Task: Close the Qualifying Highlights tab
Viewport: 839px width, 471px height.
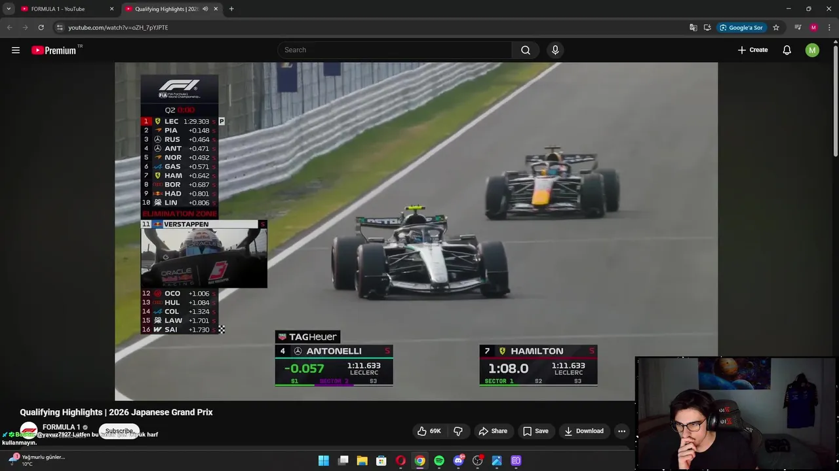Action: (x=216, y=9)
